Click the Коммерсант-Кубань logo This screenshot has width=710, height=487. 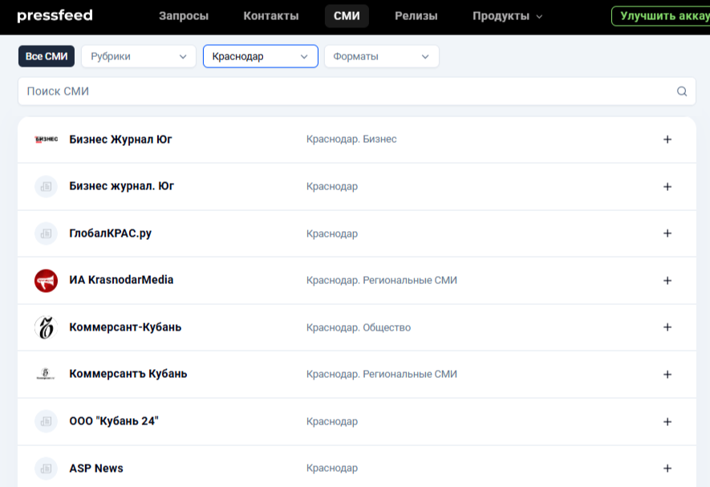tap(47, 327)
